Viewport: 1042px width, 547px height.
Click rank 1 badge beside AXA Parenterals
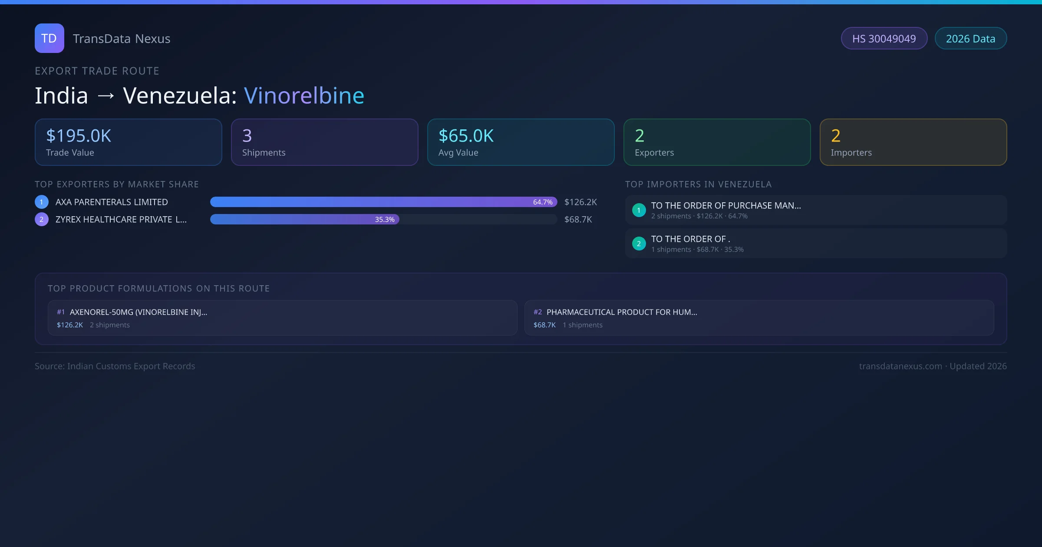pyautogui.click(x=42, y=202)
